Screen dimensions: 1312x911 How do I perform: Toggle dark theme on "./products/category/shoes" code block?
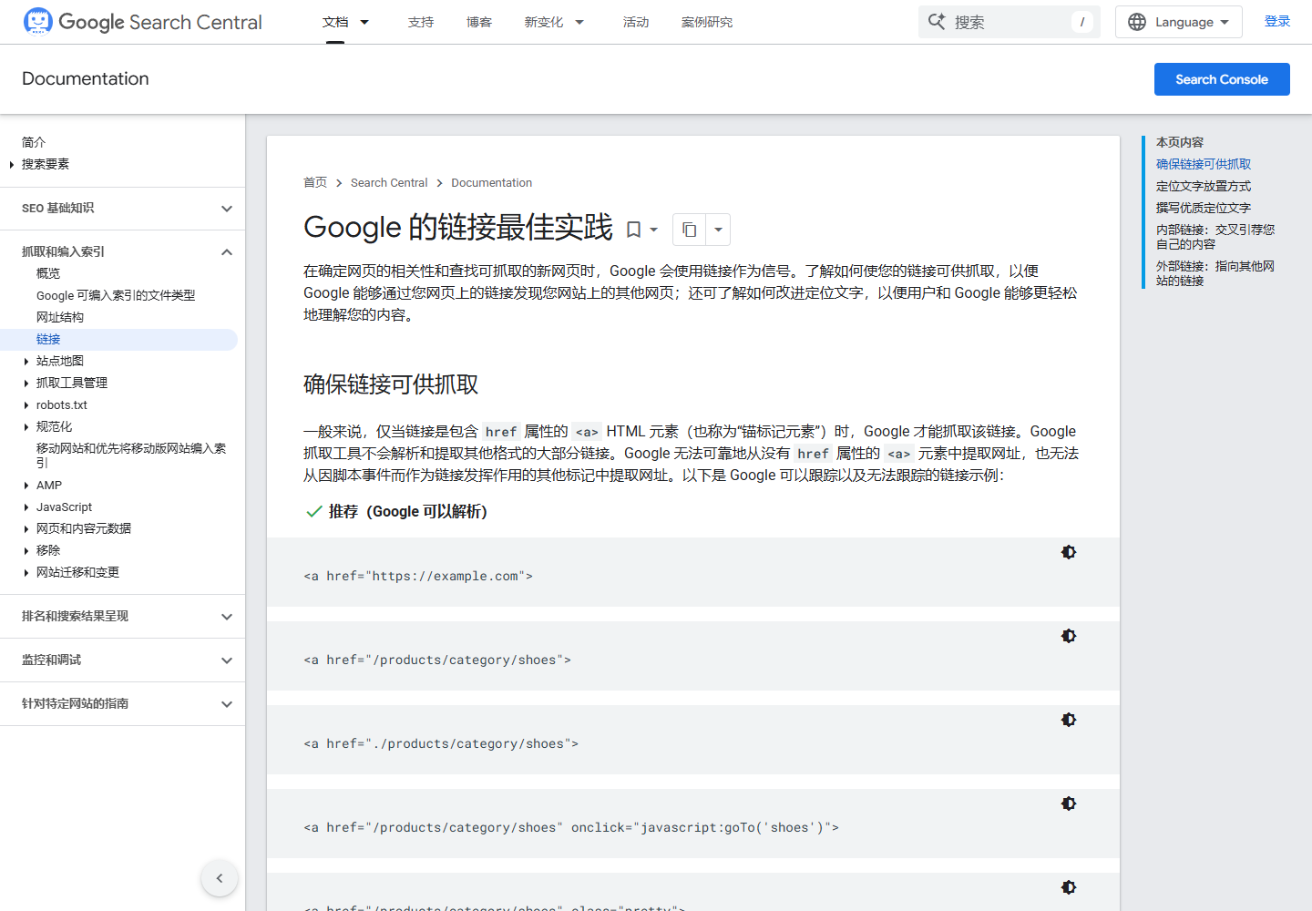[1069, 720]
